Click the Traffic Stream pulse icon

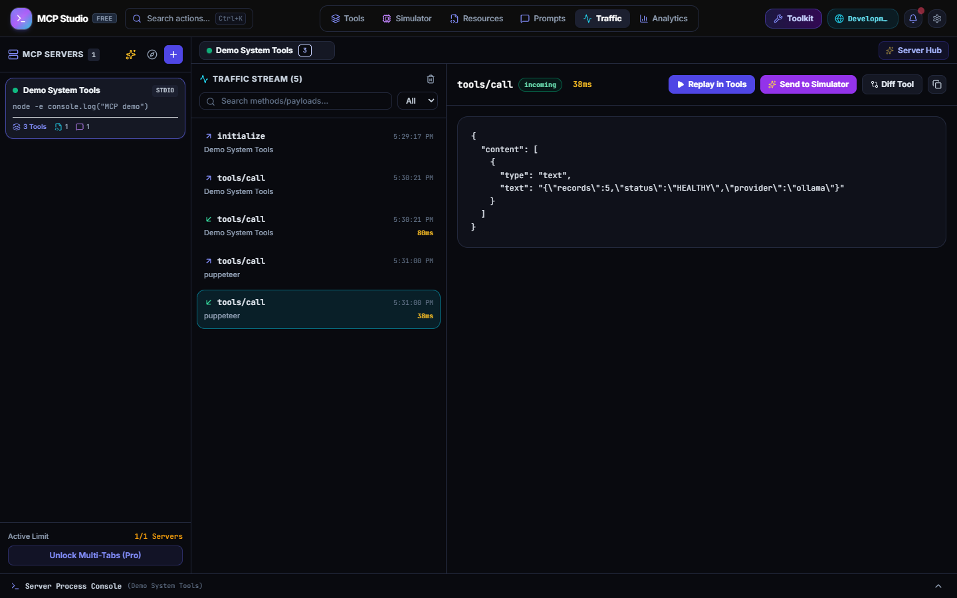click(x=204, y=79)
